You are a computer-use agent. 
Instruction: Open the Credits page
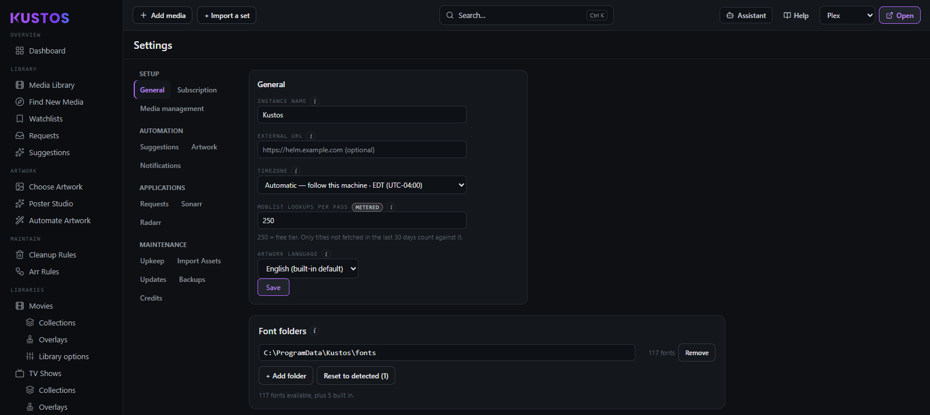tap(151, 298)
